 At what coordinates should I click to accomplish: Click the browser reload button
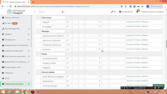click(10, 6)
